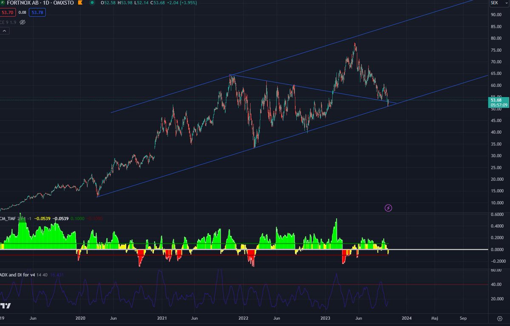The image size is (510, 326).
Task: Toggle the hidden-eye icon on the CE indicator
Action: [23, 22]
